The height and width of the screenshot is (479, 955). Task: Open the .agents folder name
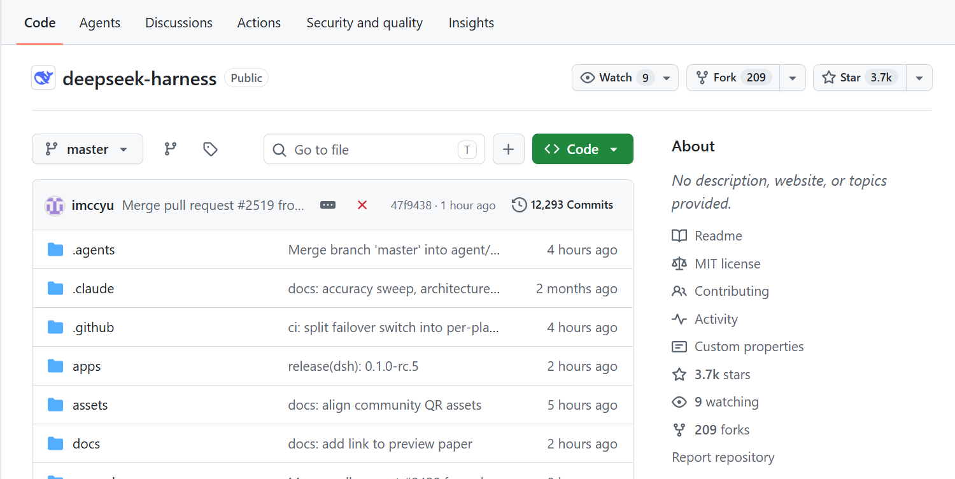click(x=94, y=250)
